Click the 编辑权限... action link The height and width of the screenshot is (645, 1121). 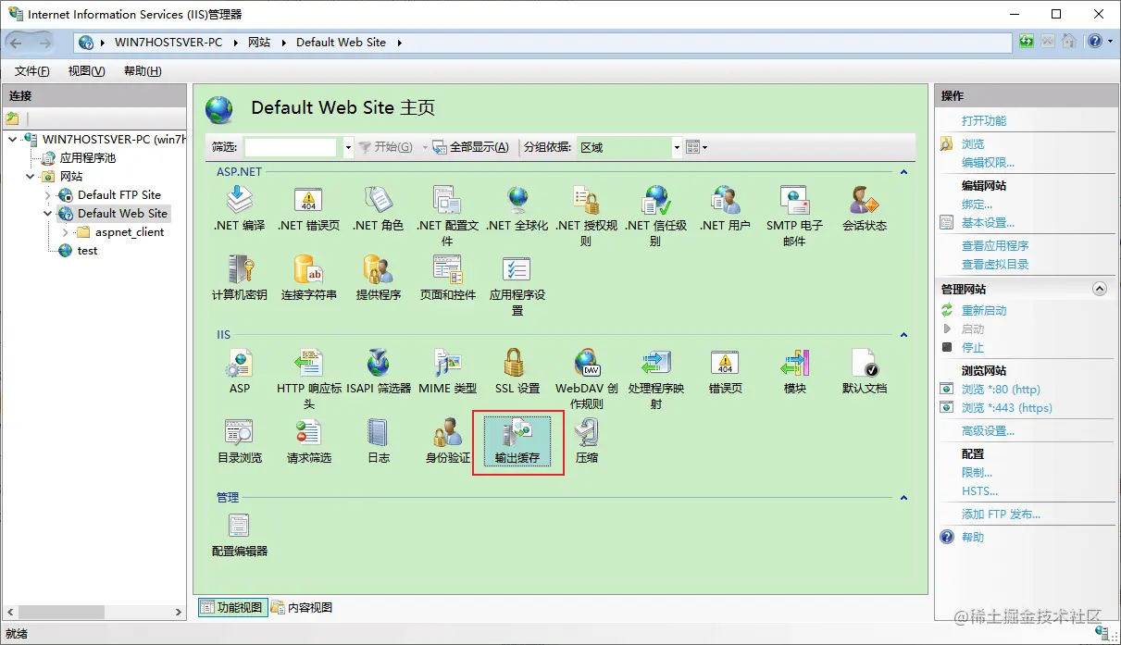point(988,163)
